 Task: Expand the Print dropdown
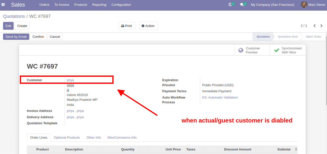point(127,26)
